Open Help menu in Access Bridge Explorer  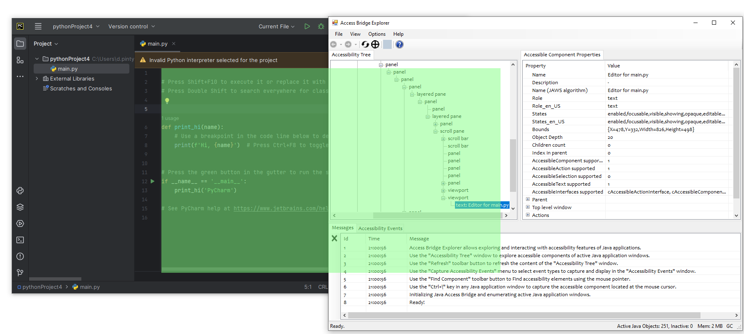click(x=398, y=34)
